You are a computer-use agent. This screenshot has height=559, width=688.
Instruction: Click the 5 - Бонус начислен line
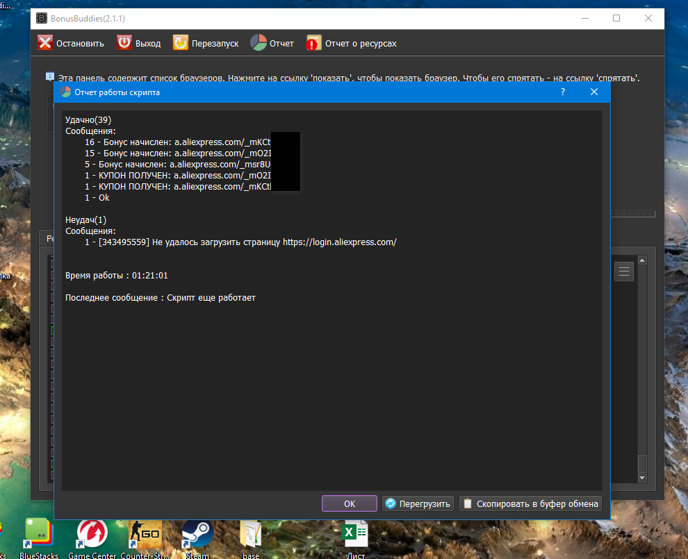tap(178, 164)
